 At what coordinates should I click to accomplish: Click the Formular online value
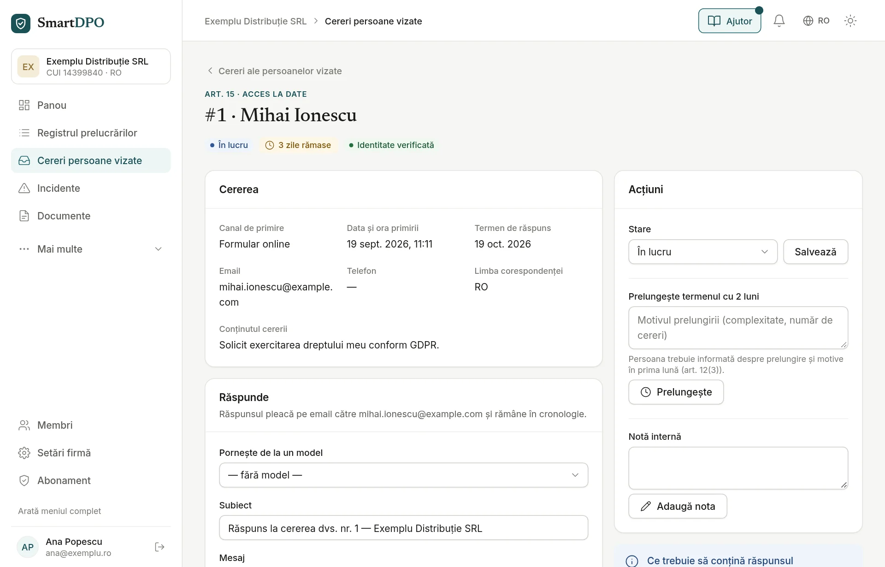pyautogui.click(x=254, y=244)
